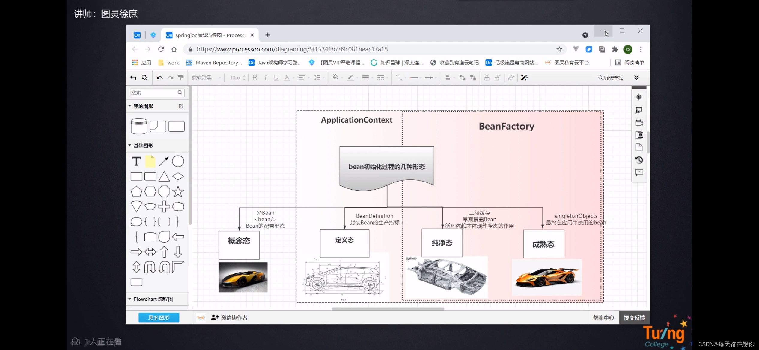Click the 更多图形 button
This screenshot has width=759, height=350.
coord(159,317)
